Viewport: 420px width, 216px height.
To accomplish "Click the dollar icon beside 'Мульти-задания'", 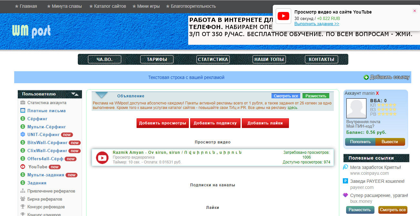I will click(23, 175).
